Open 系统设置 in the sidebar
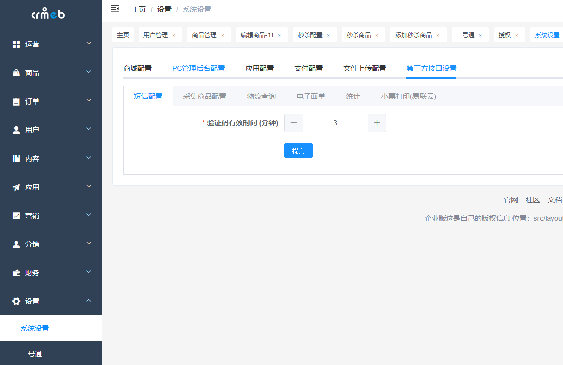Image resolution: width=563 pixels, height=365 pixels. pos(51,328)
